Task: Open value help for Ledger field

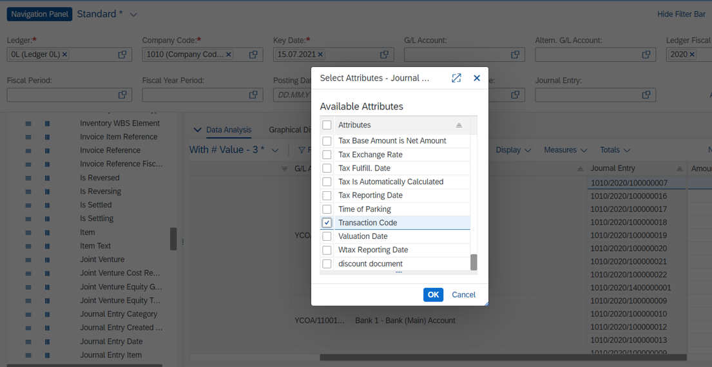Action: tap(122, 55)
